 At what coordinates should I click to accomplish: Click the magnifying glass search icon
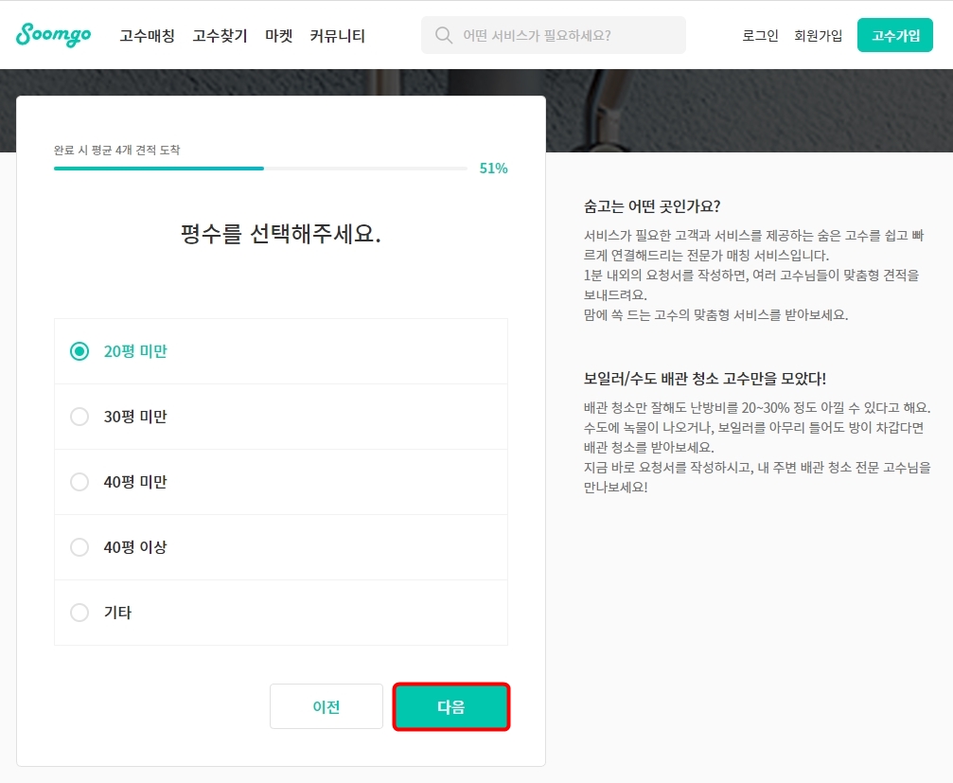[x=443, y=35]
